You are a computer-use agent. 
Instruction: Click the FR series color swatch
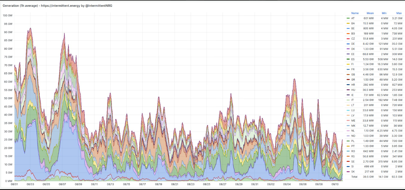[348, 69]
